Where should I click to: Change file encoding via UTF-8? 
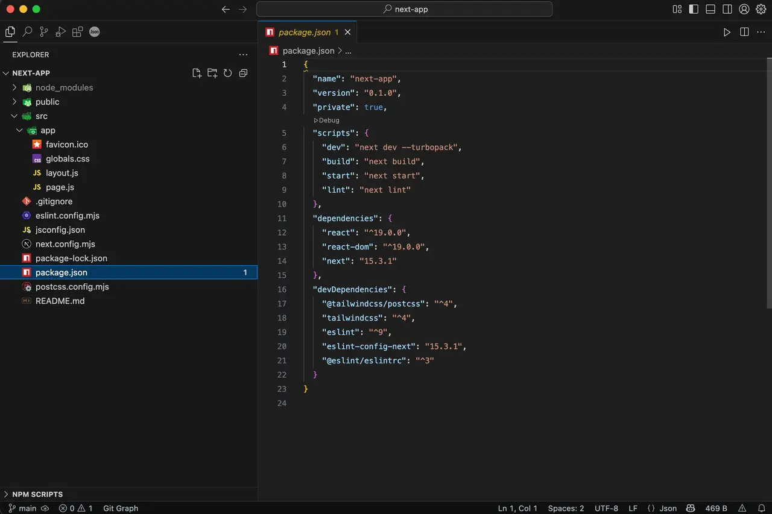click(x=606, y=508)
